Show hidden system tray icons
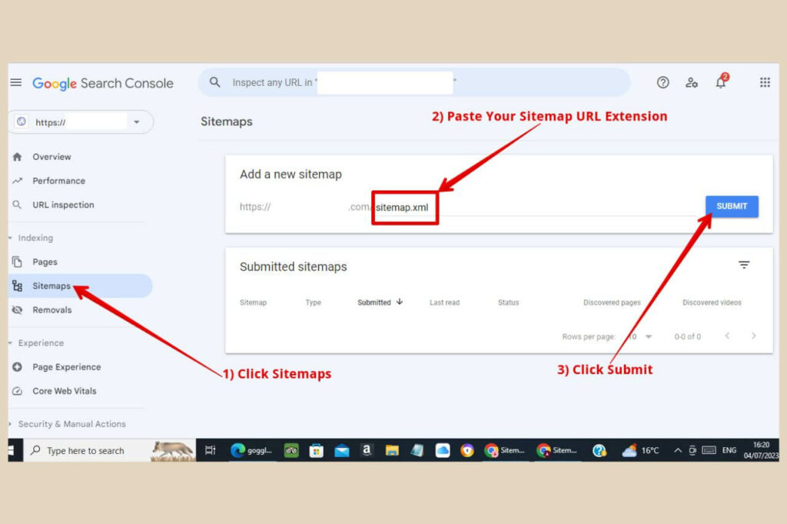The image size is (787, 524). click(x=678, y=450)
